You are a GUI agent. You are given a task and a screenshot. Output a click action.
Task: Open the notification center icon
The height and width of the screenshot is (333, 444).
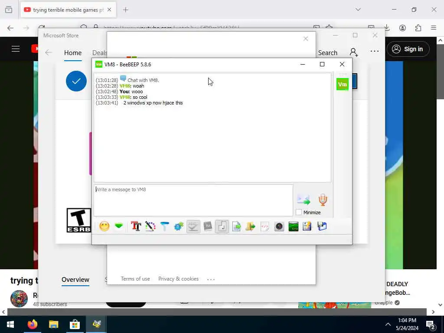point(431,325)
